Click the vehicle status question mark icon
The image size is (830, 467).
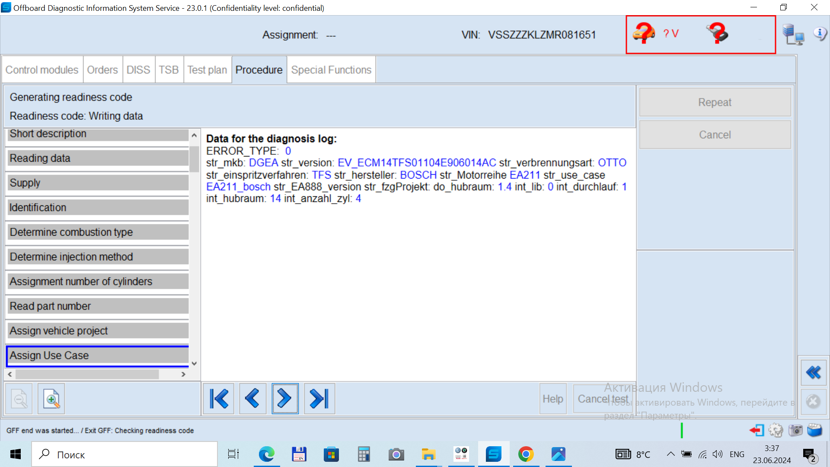tap(644, 33)
